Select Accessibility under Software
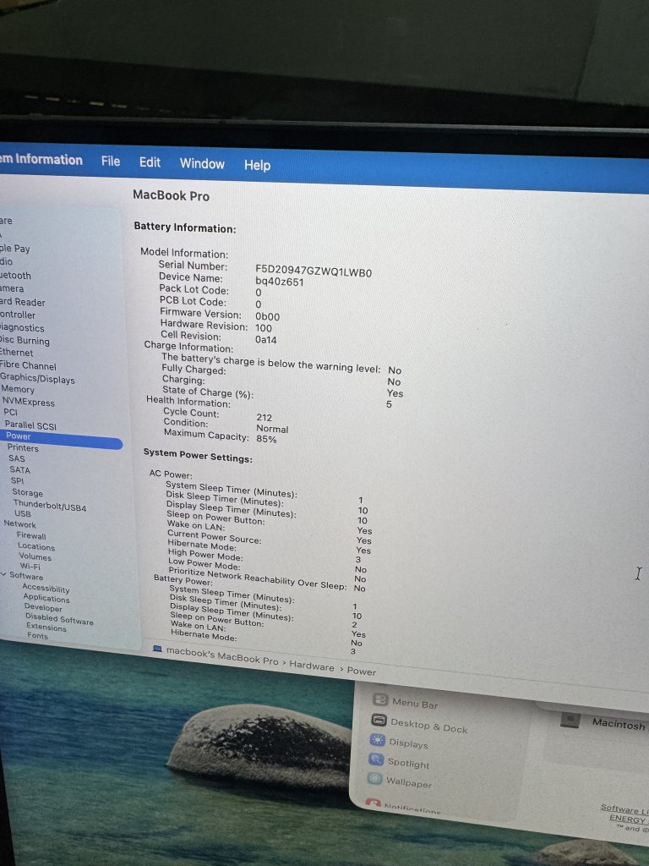The height and width of the screenshot is (866, 649). click(x=46, y=589)
